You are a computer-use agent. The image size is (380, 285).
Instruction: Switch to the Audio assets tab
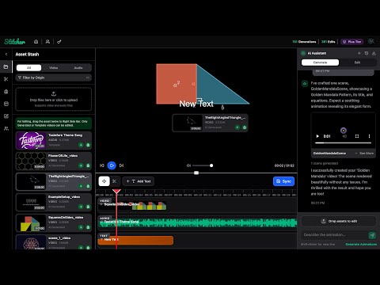(78, 68)
